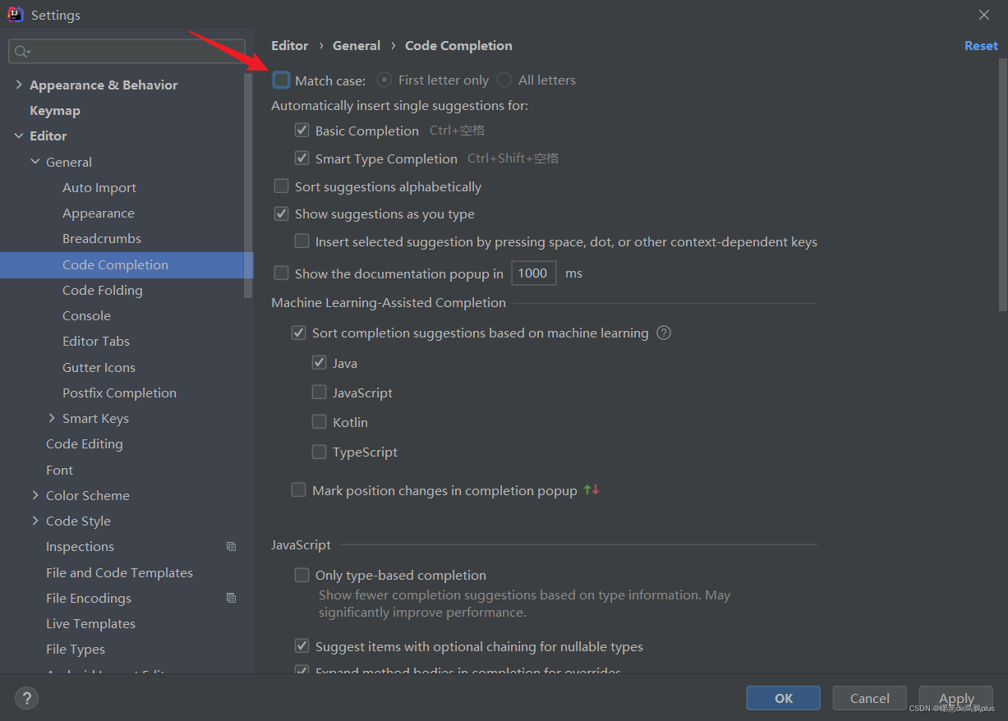
Task: Expand the Smart Keys tree node
Action: coord(53,418)
